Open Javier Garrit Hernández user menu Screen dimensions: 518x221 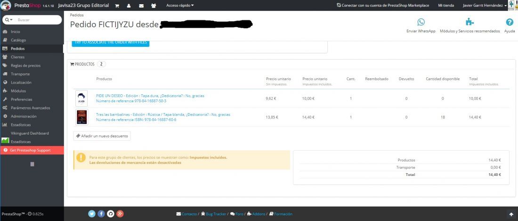pyautogui.click(x=485, y=6)
